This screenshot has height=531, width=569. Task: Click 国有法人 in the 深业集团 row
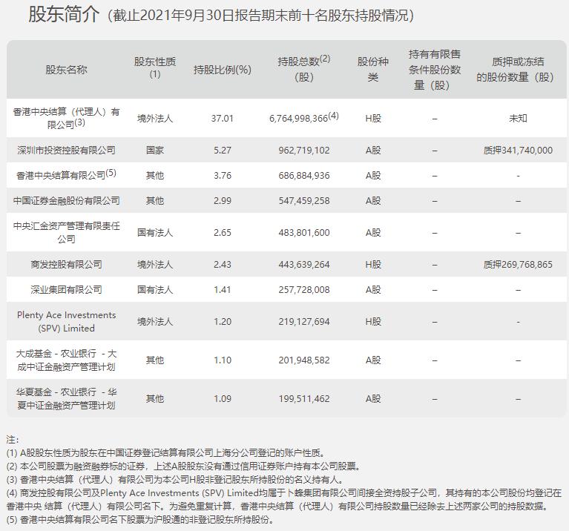pyautogui.click(x=155, y=289)
